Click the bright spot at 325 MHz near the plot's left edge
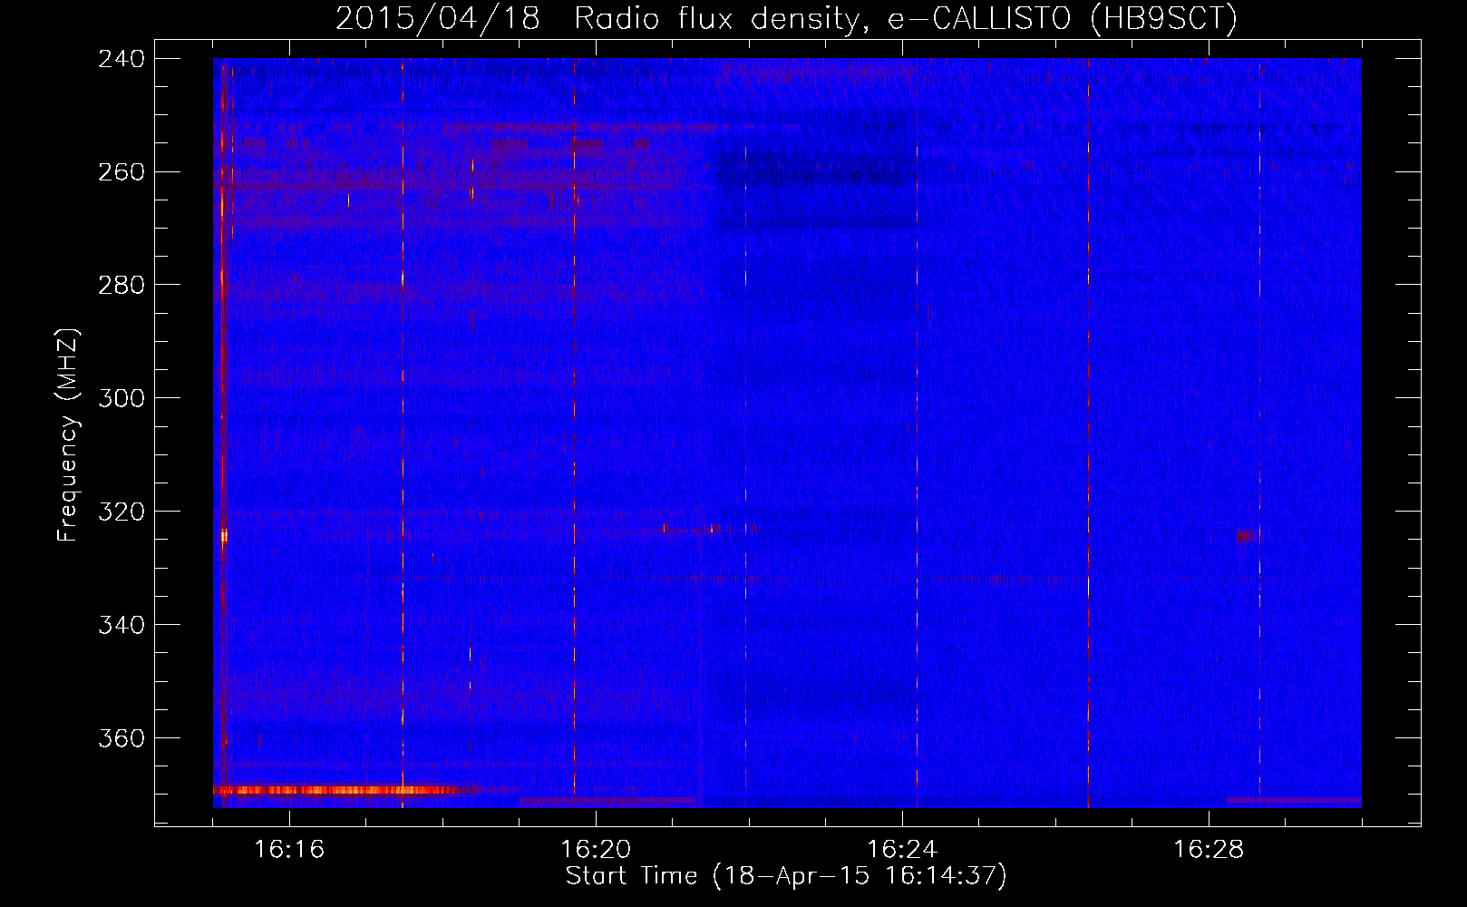 click(x=224, y=536)
